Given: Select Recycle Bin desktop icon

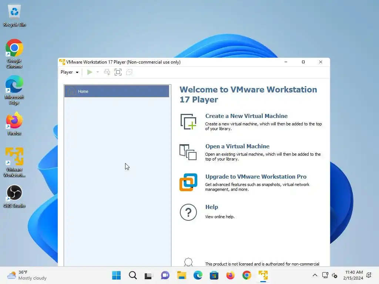Looking at the screenshot, I should pos(14,16).
